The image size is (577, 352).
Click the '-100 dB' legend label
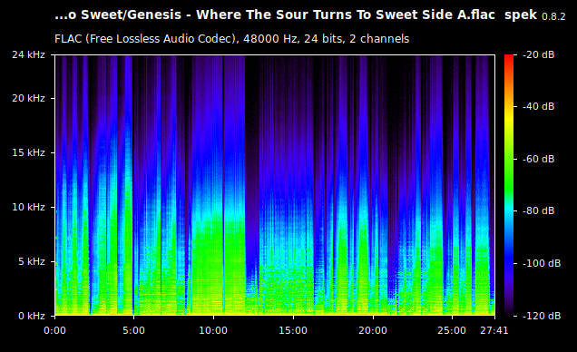(542, 263)
